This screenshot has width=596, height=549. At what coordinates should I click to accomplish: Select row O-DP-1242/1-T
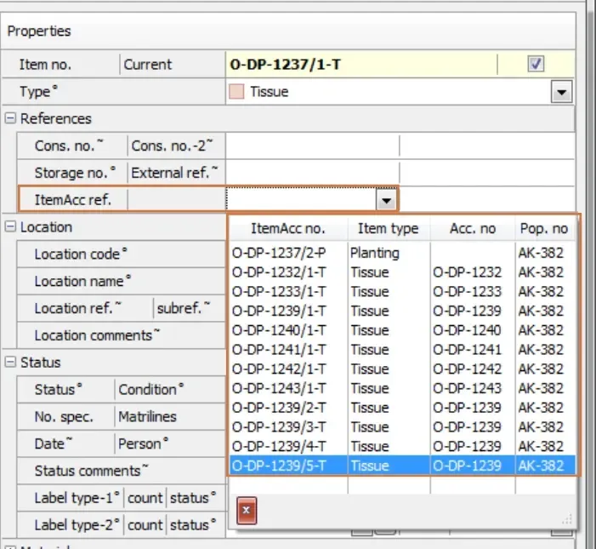click(402, 369)
